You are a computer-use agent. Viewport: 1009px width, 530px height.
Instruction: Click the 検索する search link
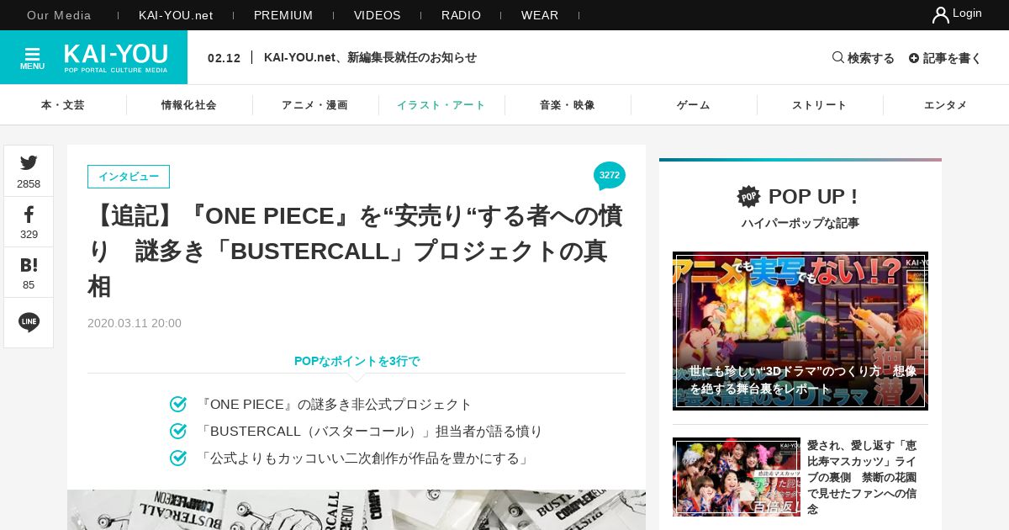click(x=871, y=58)
